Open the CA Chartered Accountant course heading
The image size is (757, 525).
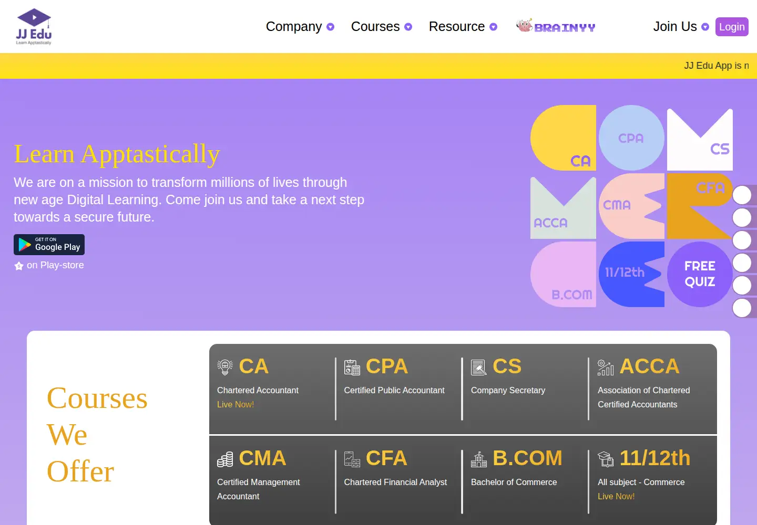coord(254,366)
